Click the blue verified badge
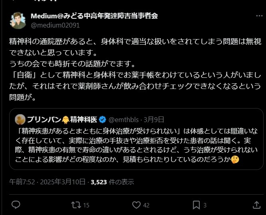 click(102, 119)
